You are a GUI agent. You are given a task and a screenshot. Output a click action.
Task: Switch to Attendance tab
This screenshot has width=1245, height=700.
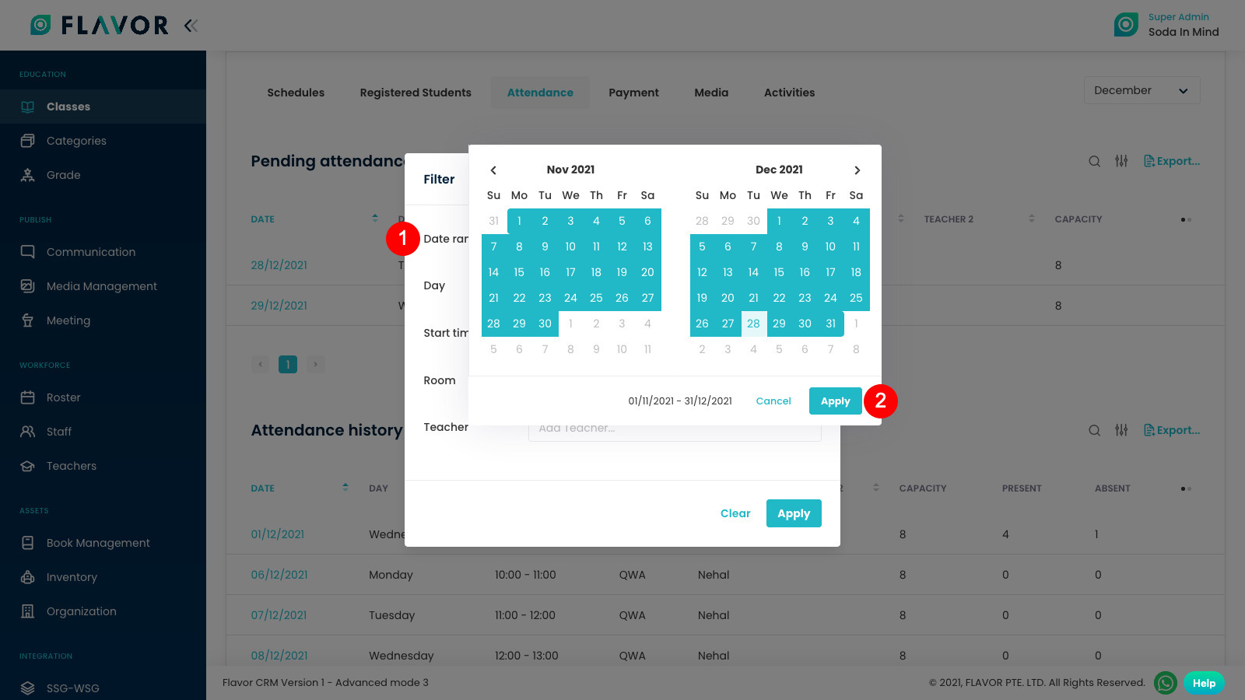point(540,93)
